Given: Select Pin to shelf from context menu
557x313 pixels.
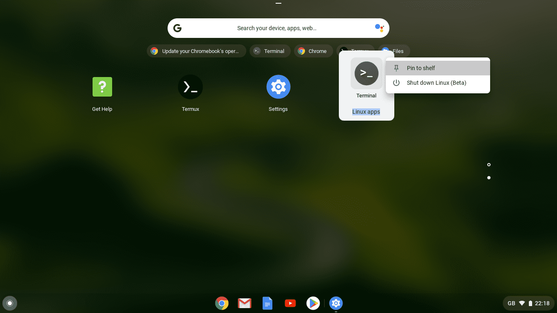Looking at the screenshot, I should click(420, 68).
